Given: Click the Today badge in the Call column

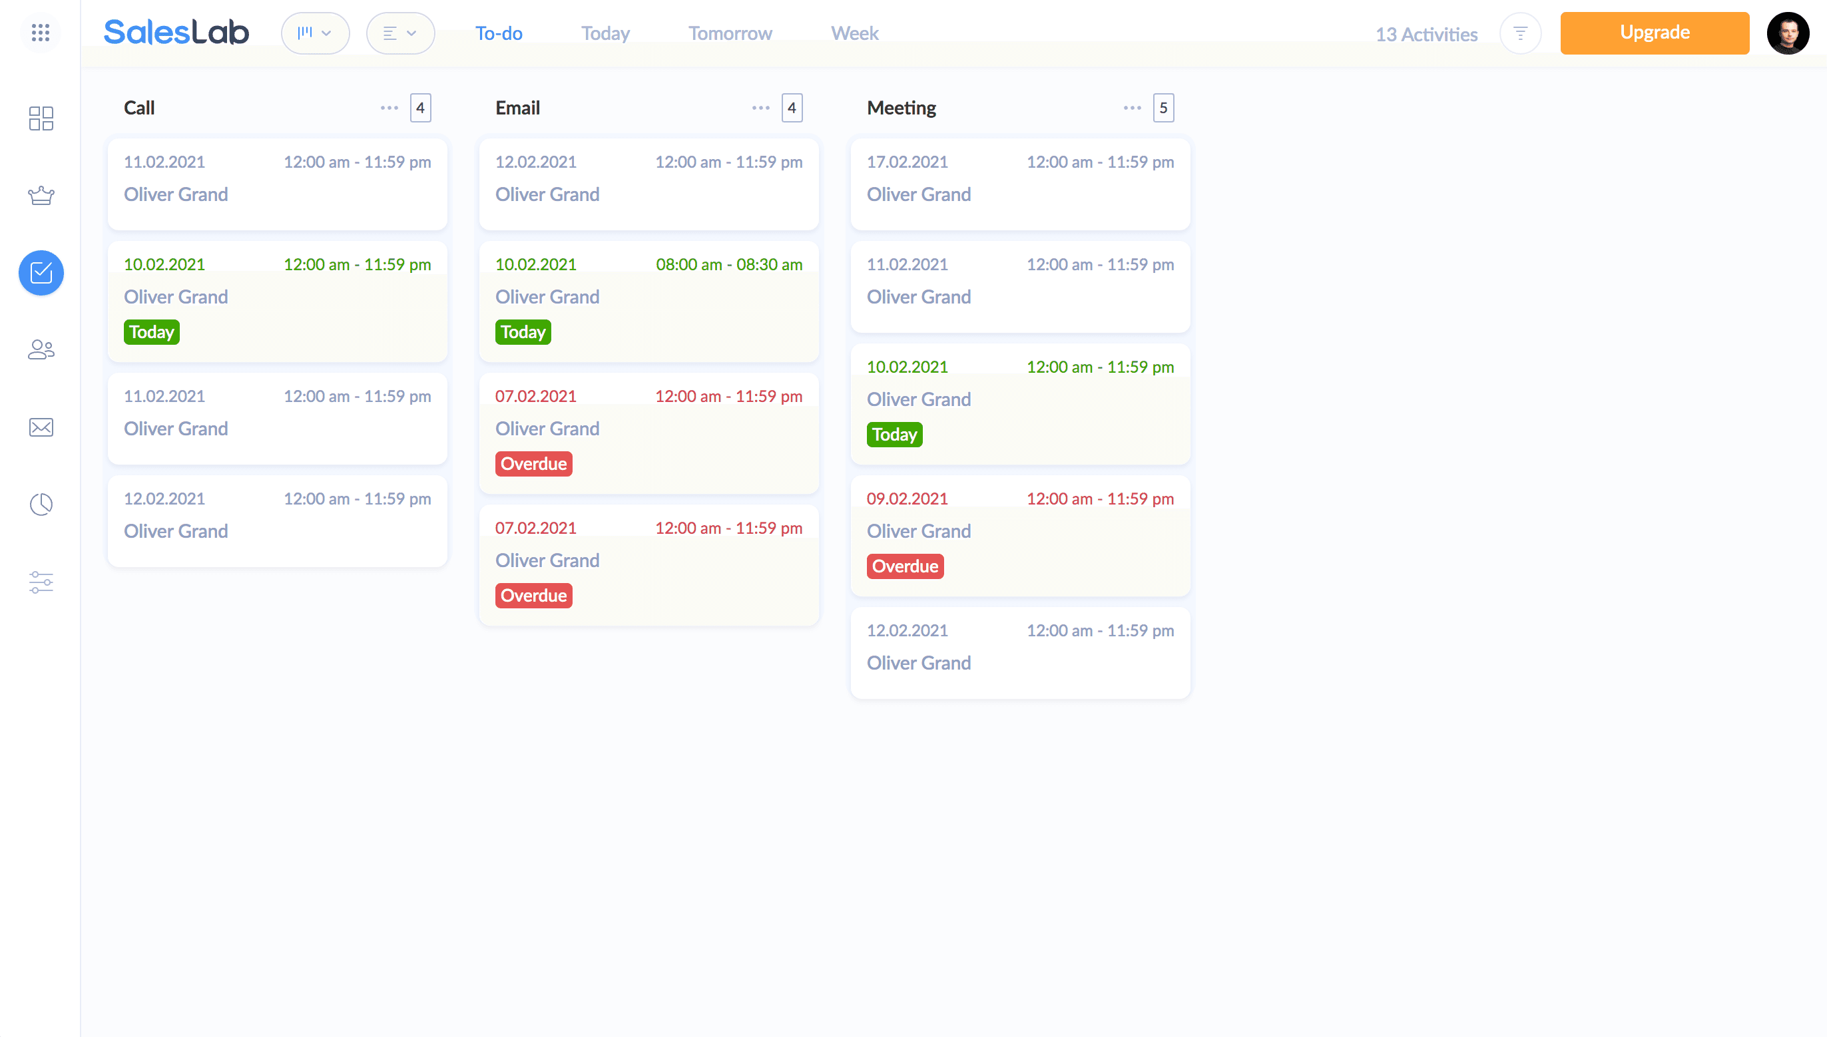Looking at the screenshot, I should (x=151, y=332).
